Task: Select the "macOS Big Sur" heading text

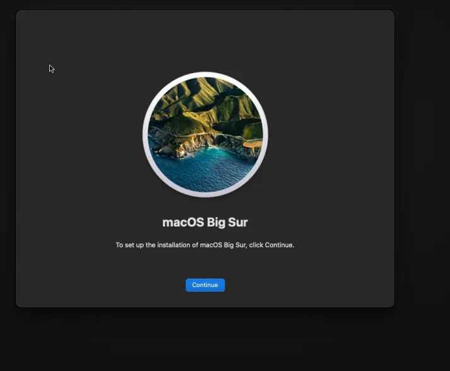Action: coord(205,222)
